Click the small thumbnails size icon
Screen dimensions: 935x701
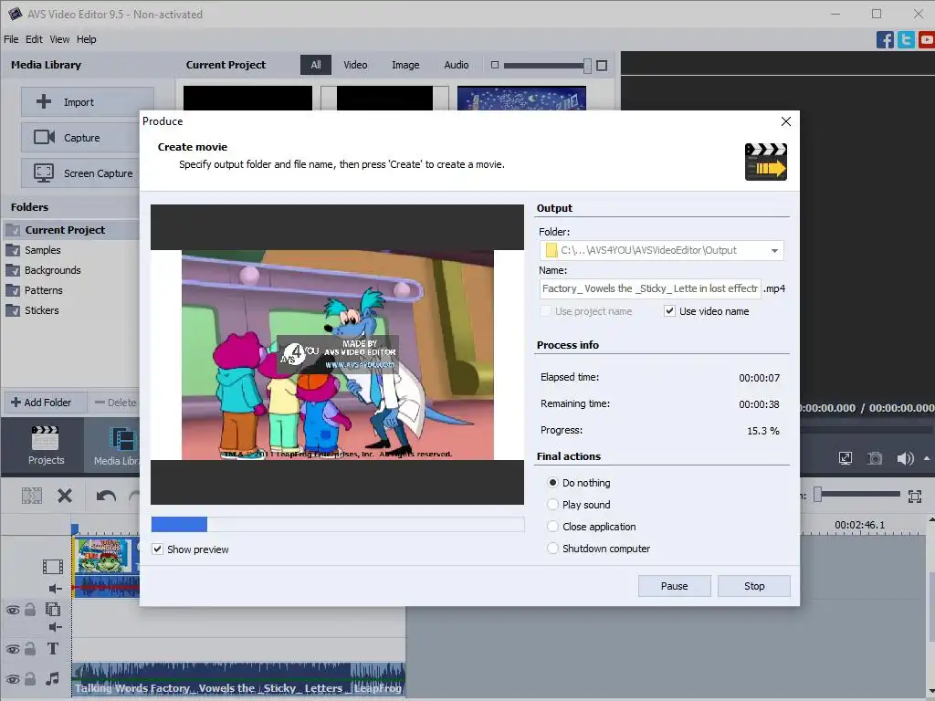[x=494, y=65]
